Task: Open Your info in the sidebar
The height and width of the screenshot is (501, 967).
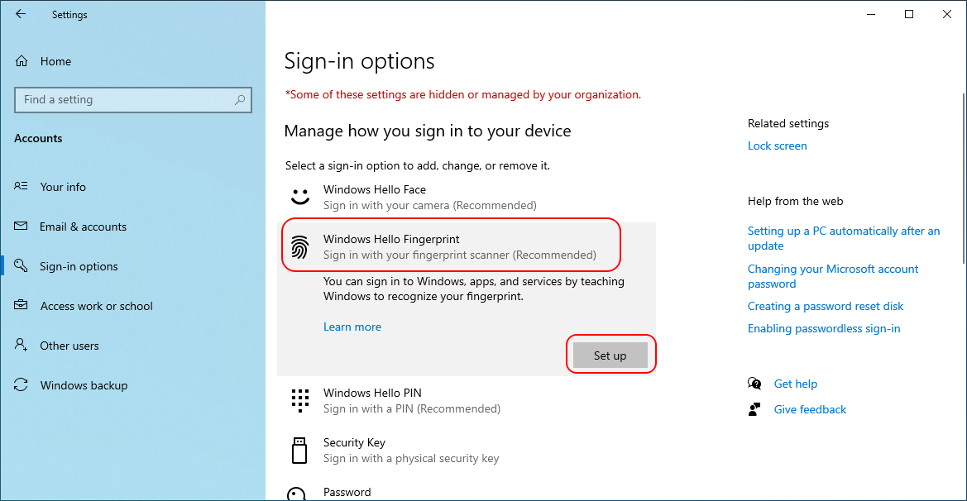Action: pyautogui.click(x=63, y=187)
